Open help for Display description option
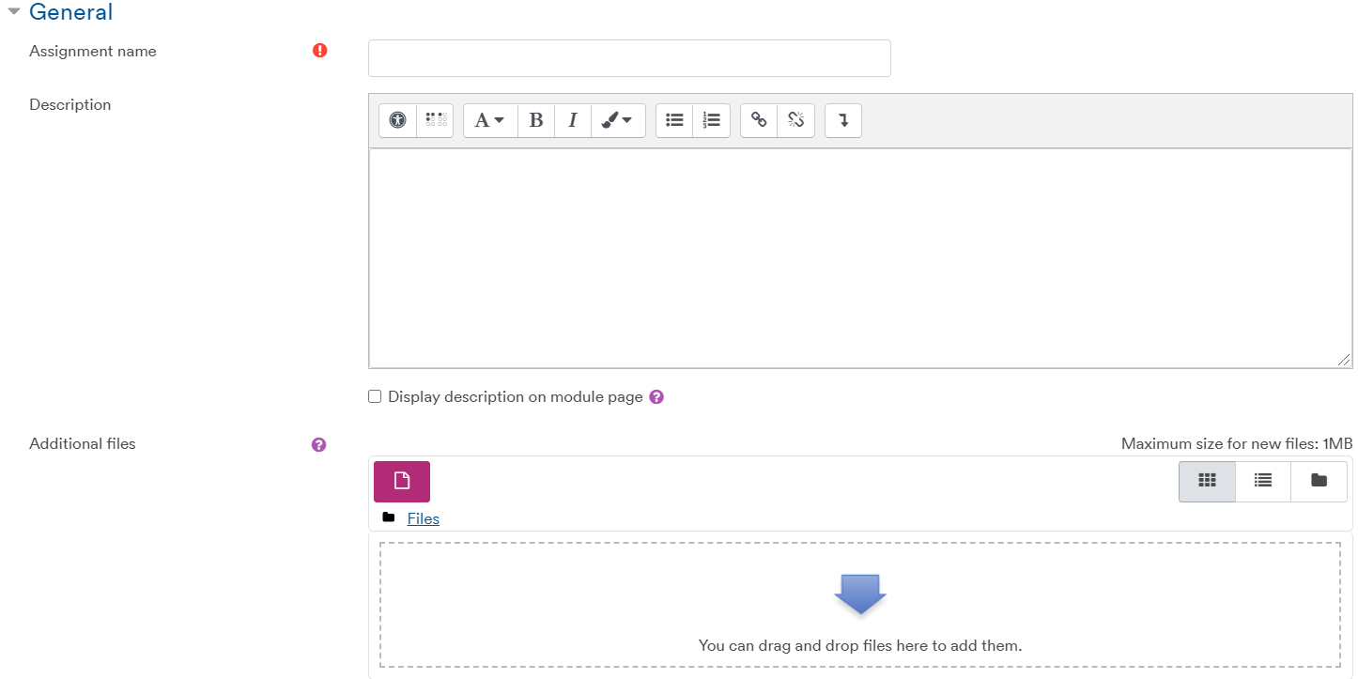The image size is (1358, 679). coord(656,396)
